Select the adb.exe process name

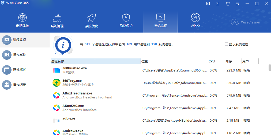69,118
